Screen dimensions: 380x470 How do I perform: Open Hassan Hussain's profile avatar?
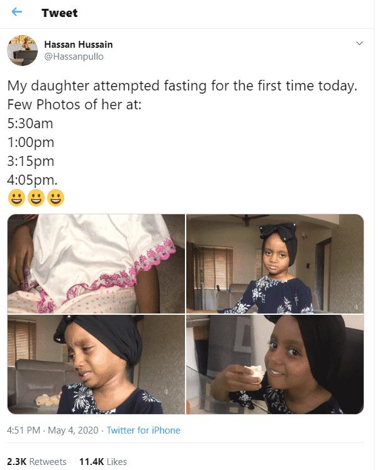pyautogui.click(x=23, y=50)
